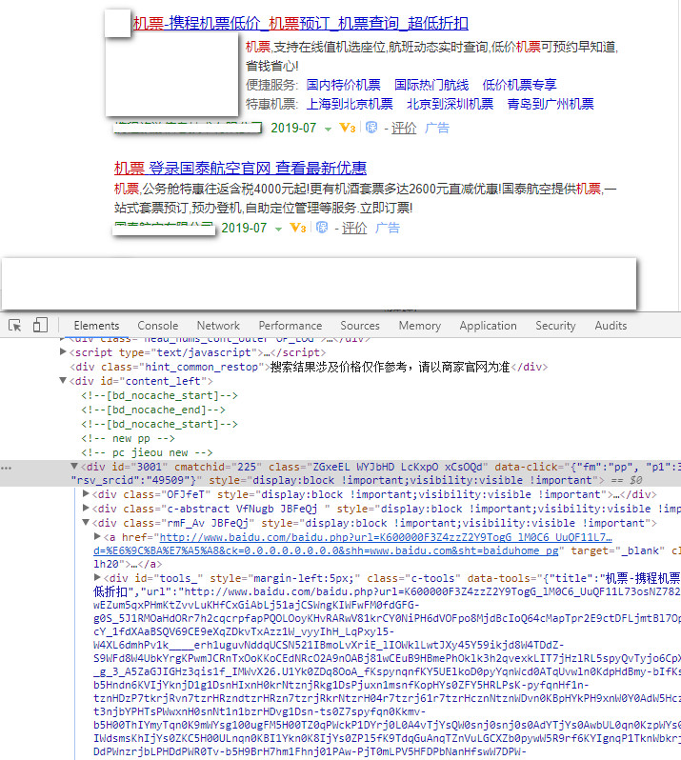
Task: Click the 特惠机票 label text
Action: 271,104
